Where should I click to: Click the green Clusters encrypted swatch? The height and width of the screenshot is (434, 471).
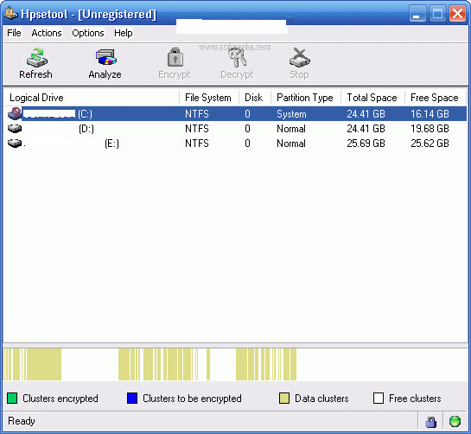pyautogui.click(x=12, y=399)
